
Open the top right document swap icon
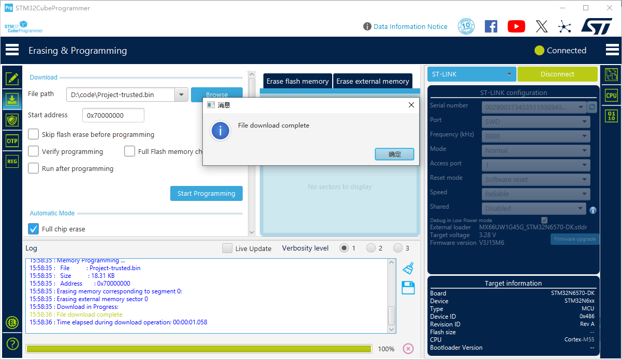pos(611,74)
